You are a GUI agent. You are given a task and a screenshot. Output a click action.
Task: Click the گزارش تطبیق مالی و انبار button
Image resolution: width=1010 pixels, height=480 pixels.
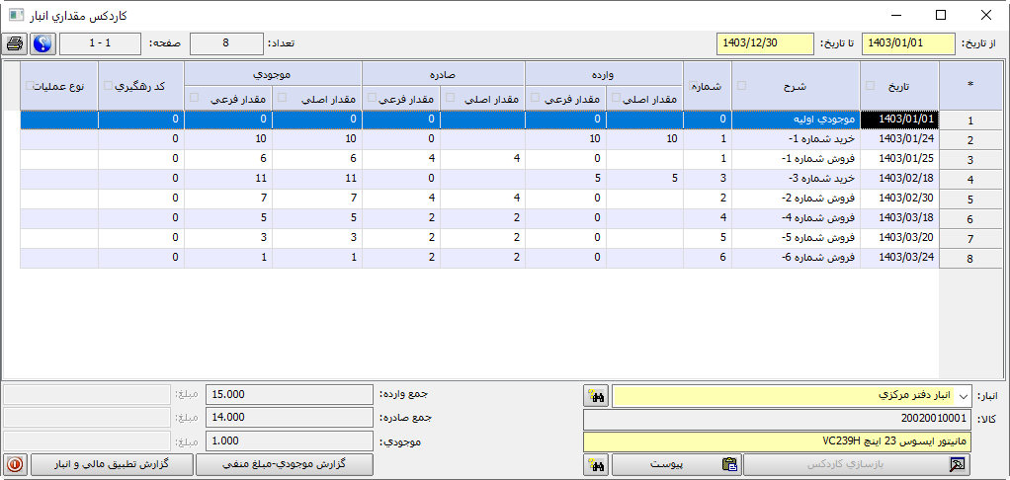click(x=112, y=464)
